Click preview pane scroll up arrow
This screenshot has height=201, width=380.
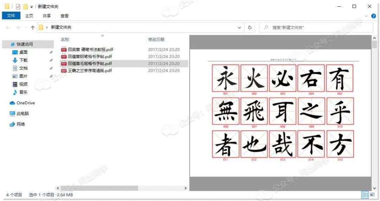[x=374, y=38]
